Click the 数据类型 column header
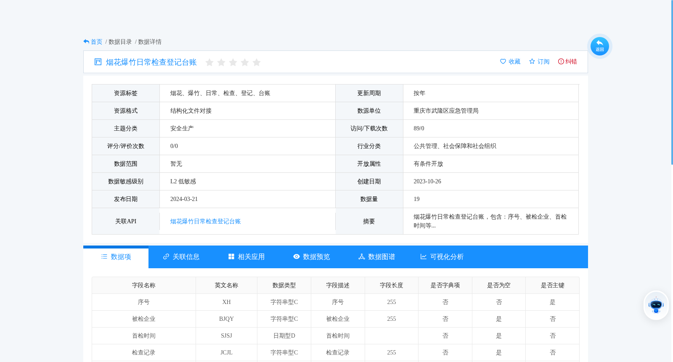This screenshot has width=673, height=362. pyautogui.click(x=284, y=285)
